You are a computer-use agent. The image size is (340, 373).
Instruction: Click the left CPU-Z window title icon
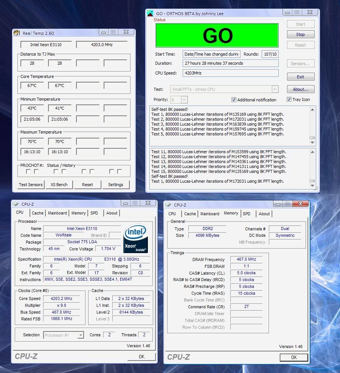pyautogui.click(x=16, y=204)
